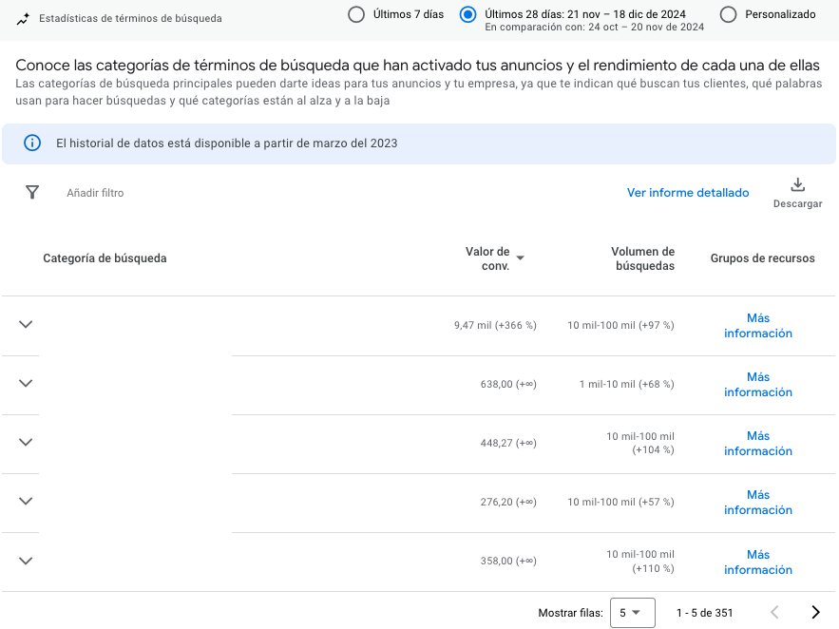This screenshot has width=839, height=629.
Task: Click sort arrow beside Valor de conv.
Action: (x=520, y=257)
